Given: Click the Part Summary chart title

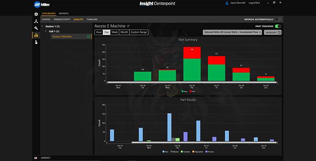Looking at the screenshot, I should pyautogui.click(x=188, y=39).
